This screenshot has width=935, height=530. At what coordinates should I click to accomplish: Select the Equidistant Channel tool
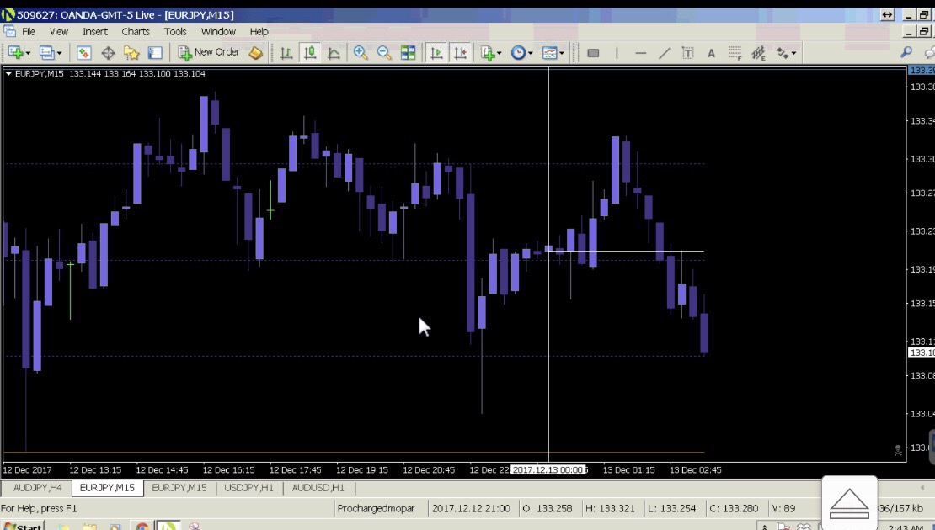coord(758,53)
